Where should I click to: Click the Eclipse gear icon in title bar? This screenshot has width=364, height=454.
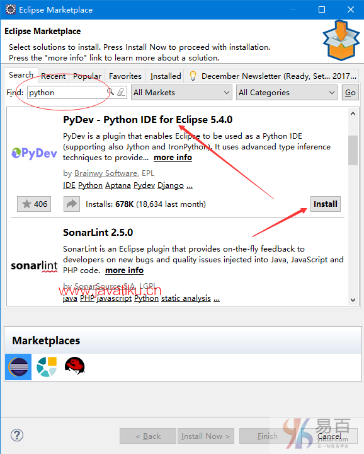(x=11, y=9)
